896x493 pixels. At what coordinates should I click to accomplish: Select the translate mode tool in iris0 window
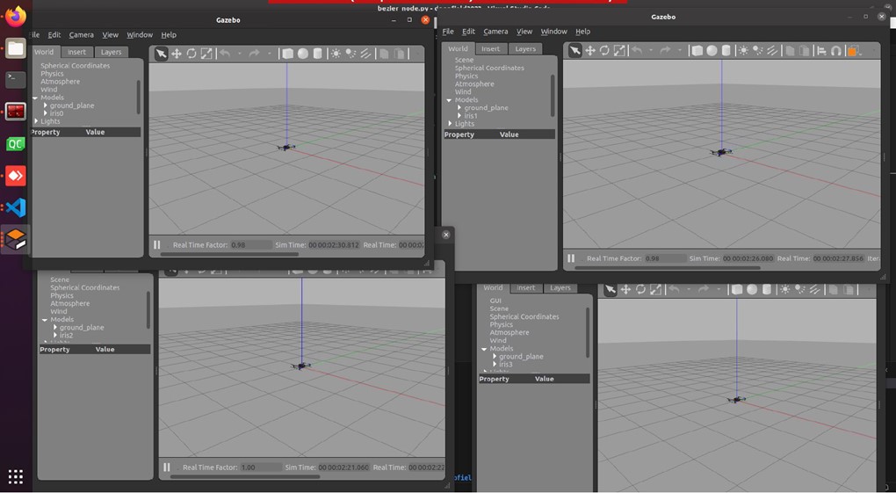[x=177, y=54]
